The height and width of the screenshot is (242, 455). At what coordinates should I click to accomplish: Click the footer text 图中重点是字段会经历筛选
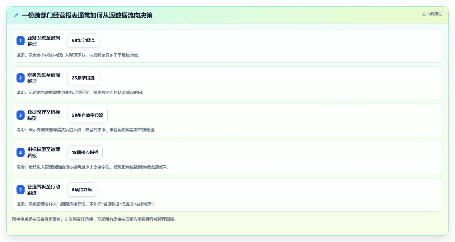(x=95, y=219)
